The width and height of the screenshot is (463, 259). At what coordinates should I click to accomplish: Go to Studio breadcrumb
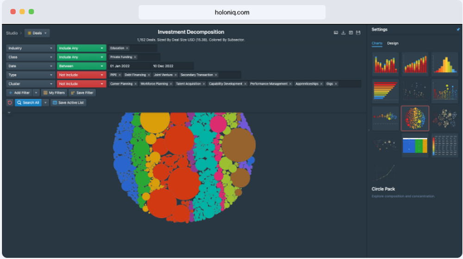12,33
